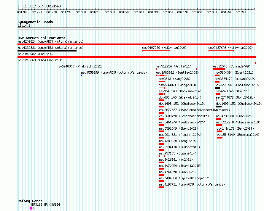Click esv2744872 (Wong2012b) label
Screen dimensions: 264x211
[x=236, y=97]
